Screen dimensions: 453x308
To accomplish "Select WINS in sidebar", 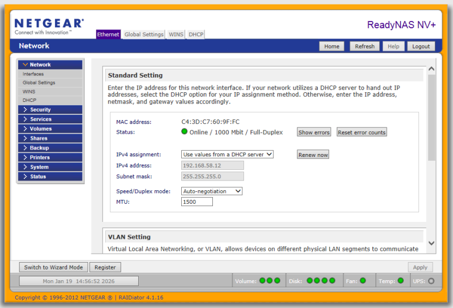I will pos(29,92).
